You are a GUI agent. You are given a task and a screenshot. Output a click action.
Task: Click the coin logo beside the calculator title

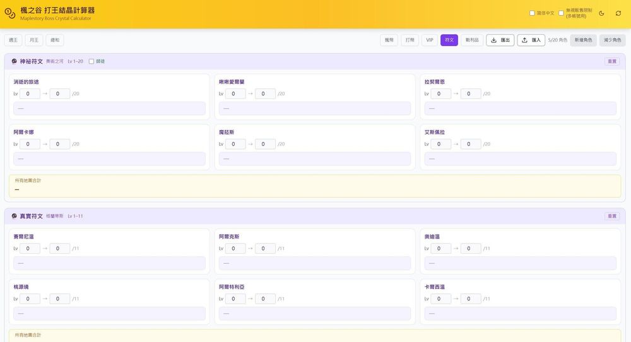(10, 13)
